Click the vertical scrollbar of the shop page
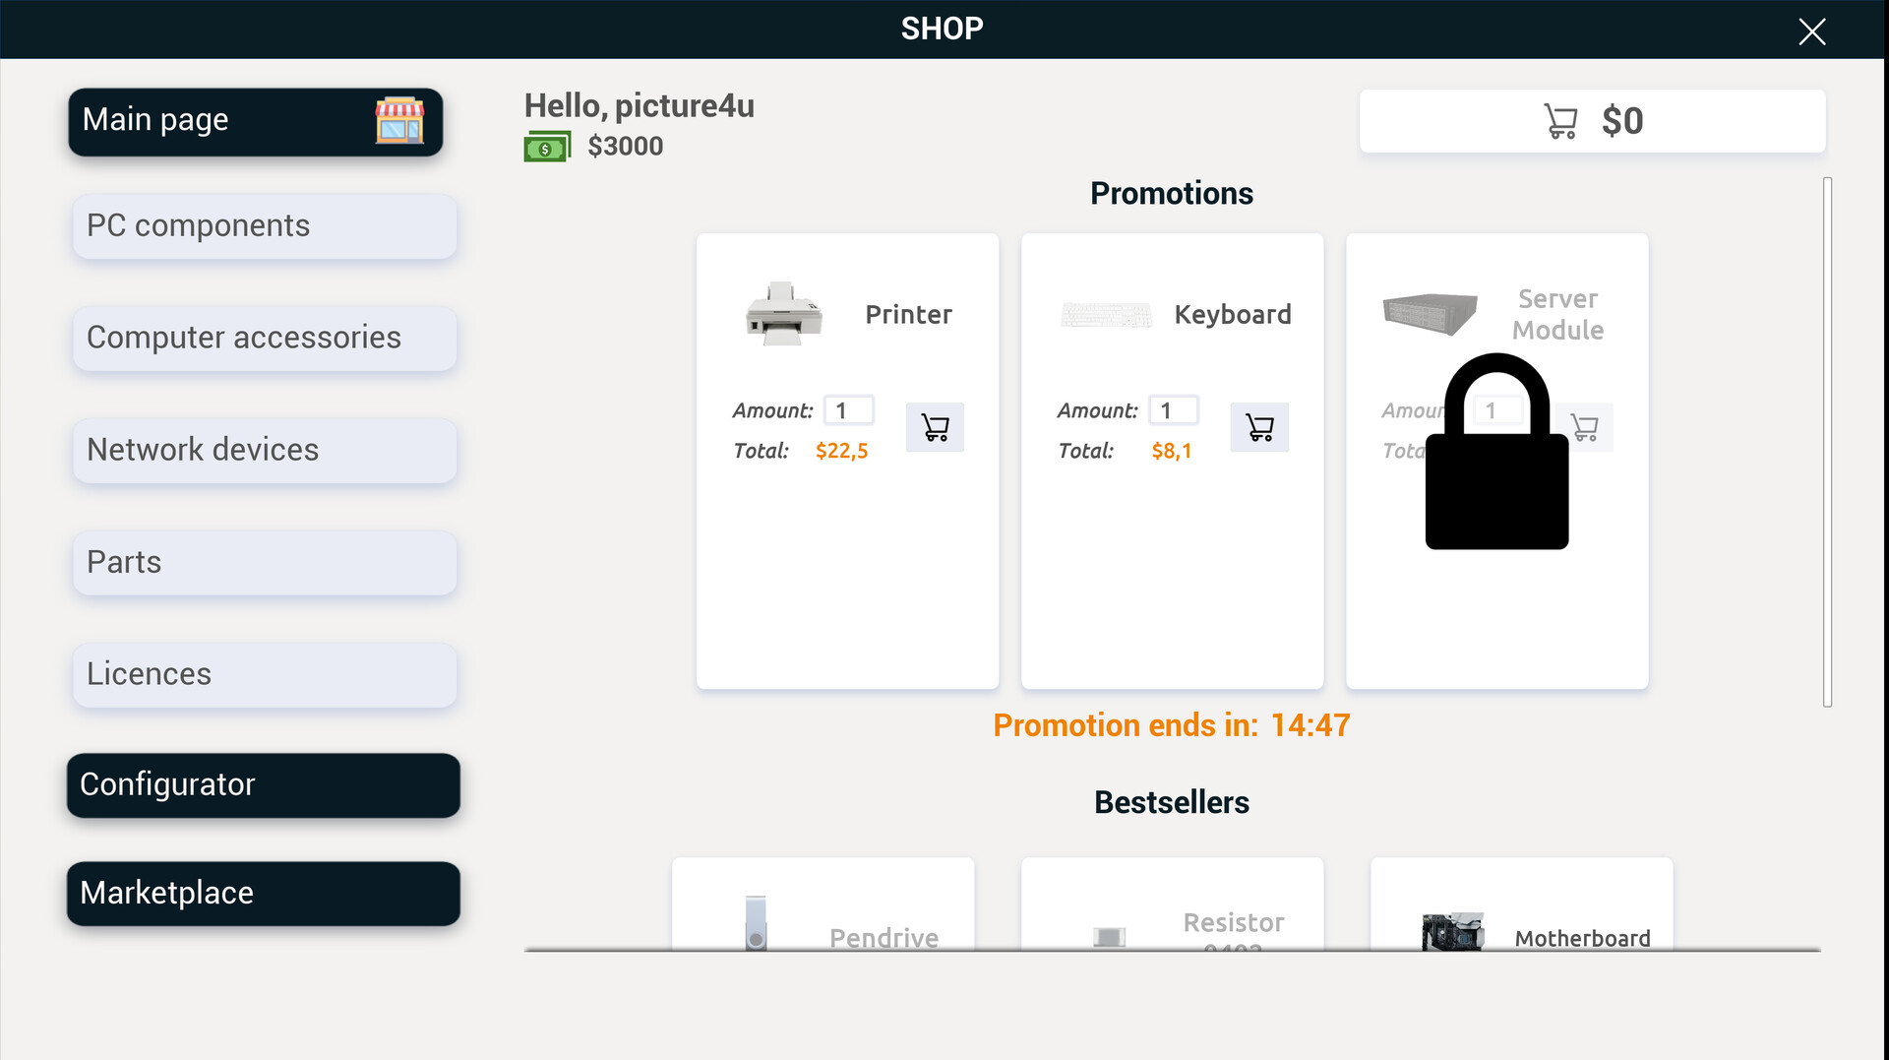The width and height of the screenshot is (1889, 1060). 1827,442
